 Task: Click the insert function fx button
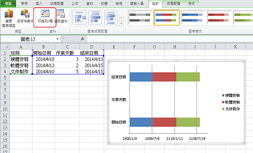tap(83, 39)
